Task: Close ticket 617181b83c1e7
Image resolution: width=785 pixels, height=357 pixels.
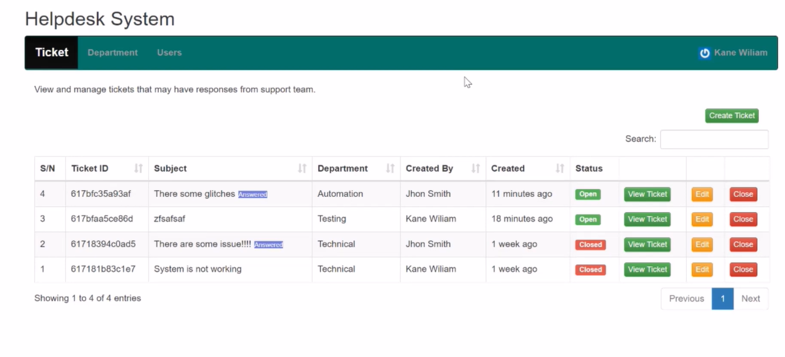Action: (743, 269)
